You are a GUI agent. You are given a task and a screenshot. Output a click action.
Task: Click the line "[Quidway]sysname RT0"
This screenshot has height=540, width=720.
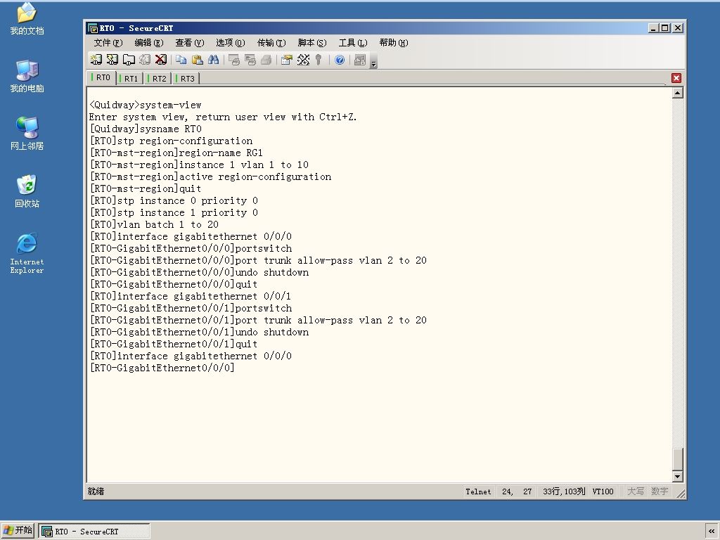[145, 129]
